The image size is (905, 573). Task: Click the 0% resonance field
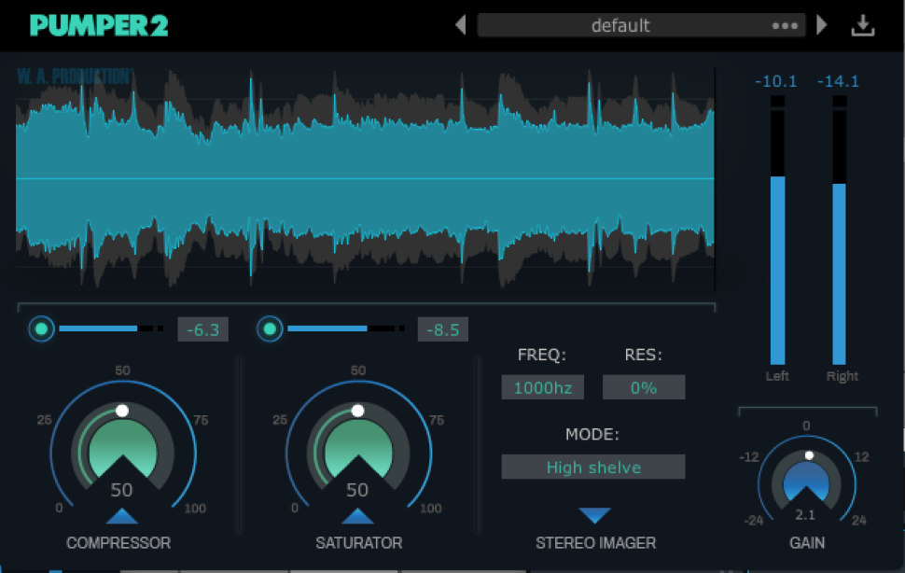tap(644, 387)
